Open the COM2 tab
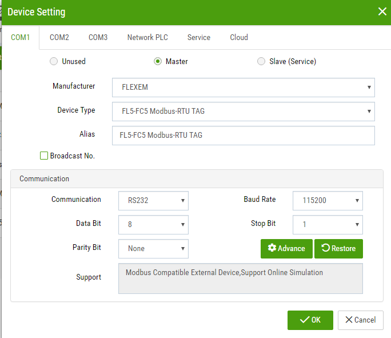Viewport: 391px width, 338px height. [x=59, y=37]
